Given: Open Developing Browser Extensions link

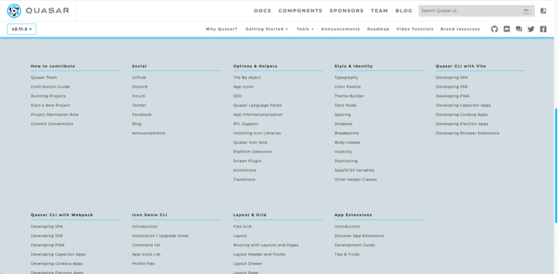Looking at the screenshot, I should 467,133.
